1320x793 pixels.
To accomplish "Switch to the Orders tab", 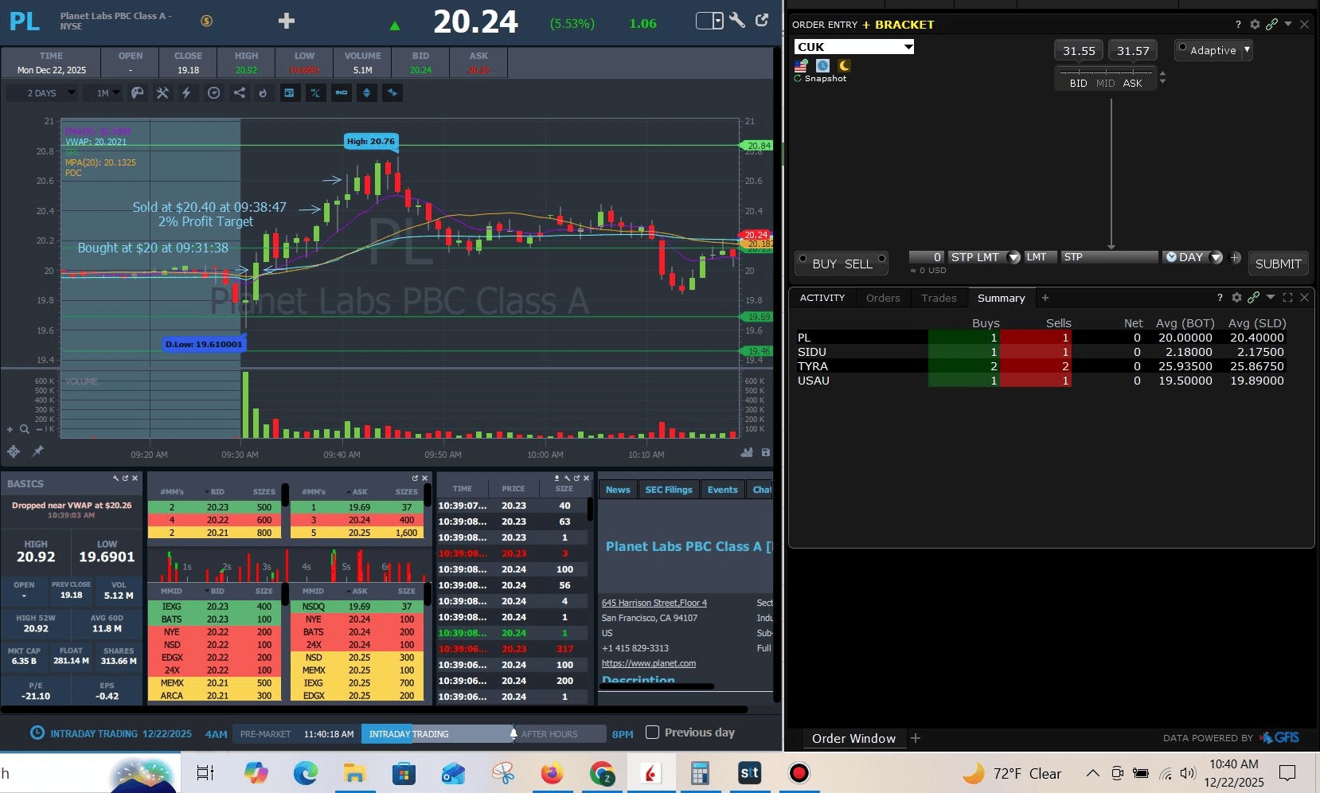I will click(x=883, y=298).
